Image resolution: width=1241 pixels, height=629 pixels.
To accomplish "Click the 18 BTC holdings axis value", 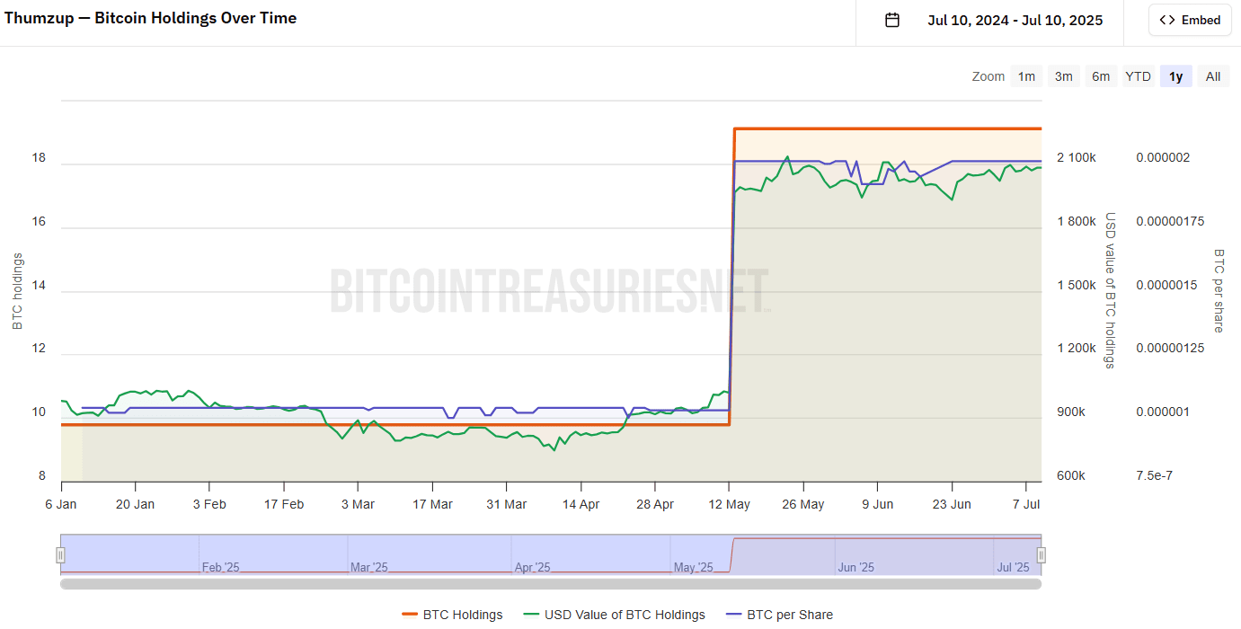I will (39, 157).
